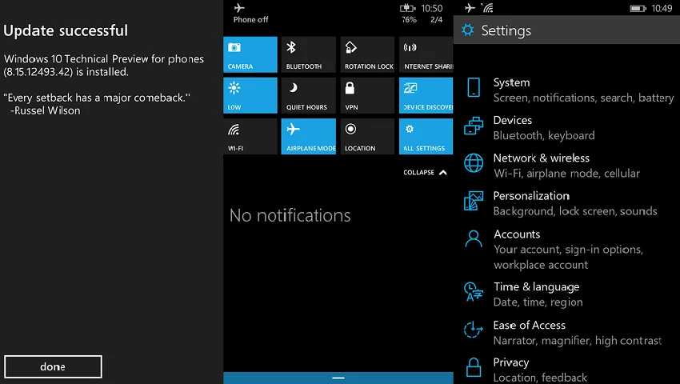Open the System phone icon
Screen dimensions: 680x384
pyautogui.click(x=474, y=87)
